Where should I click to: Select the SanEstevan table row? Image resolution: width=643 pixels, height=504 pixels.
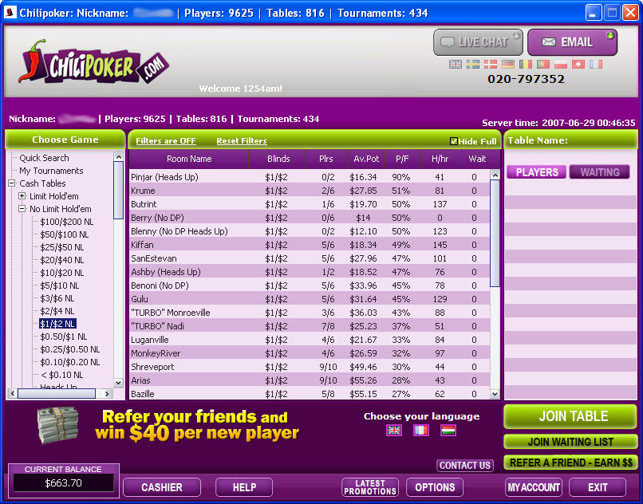(310, 258)
